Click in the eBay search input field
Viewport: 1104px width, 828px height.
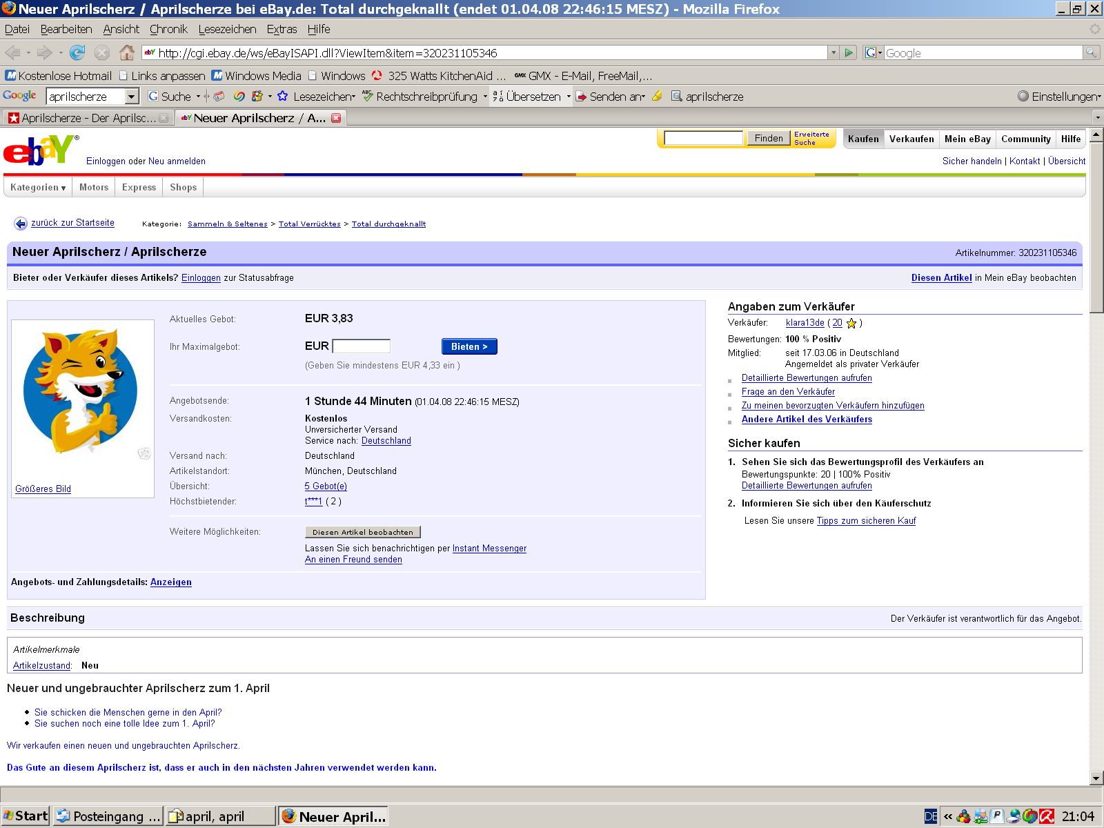pos(703,138)
